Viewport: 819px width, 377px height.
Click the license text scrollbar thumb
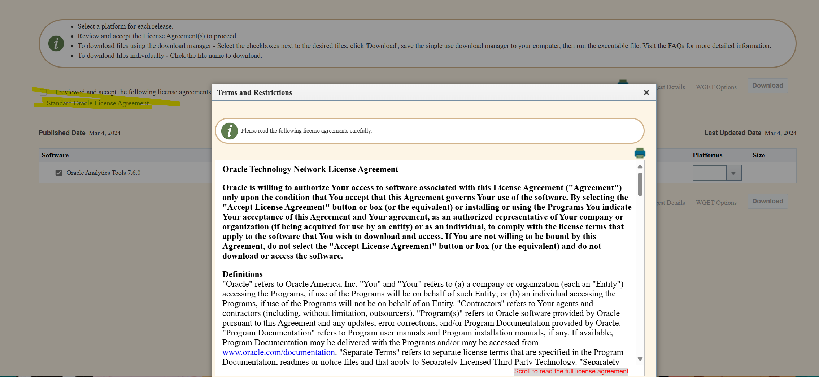pyautogui.click(x=640, y=184)
